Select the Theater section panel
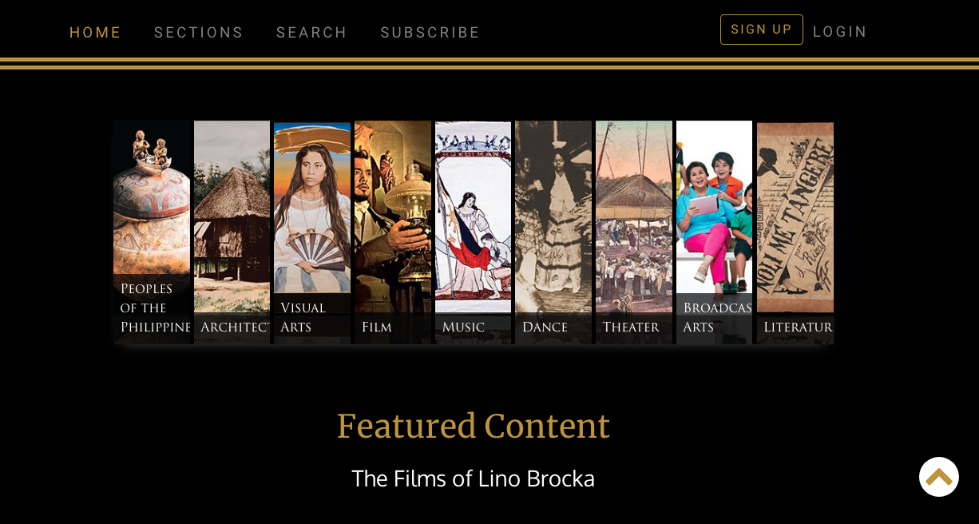This screenshot has width=979, height=524. tap(634, 232)
